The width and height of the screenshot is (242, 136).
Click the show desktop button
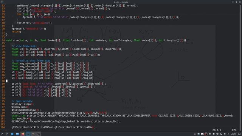pos(239,134)
